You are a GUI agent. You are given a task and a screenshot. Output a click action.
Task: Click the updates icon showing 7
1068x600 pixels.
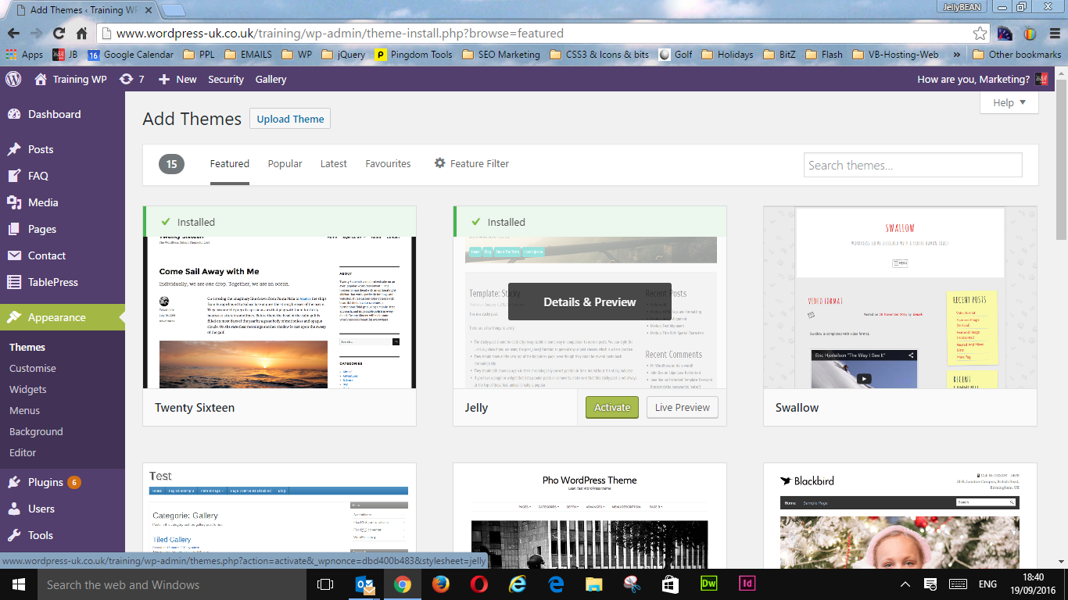pyautogui.click(x=131, y=79)
